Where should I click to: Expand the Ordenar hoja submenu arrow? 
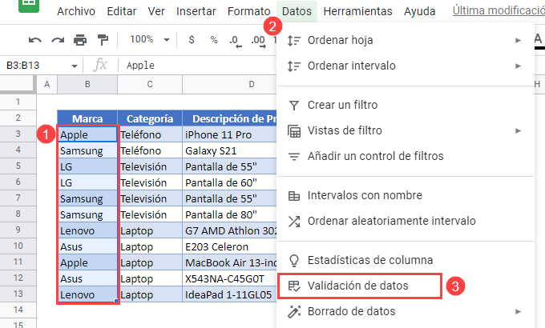pyautogui.click(x=518, y=40)
